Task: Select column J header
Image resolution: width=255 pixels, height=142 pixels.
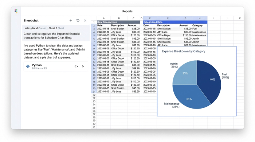Action: coord(227,18)
